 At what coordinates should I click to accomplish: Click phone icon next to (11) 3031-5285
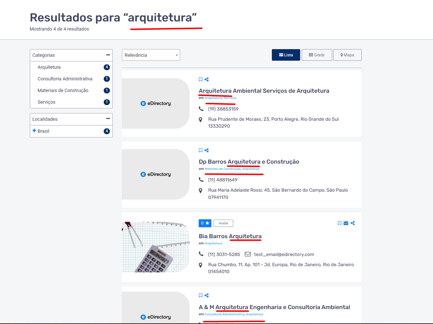click(201, 254)
